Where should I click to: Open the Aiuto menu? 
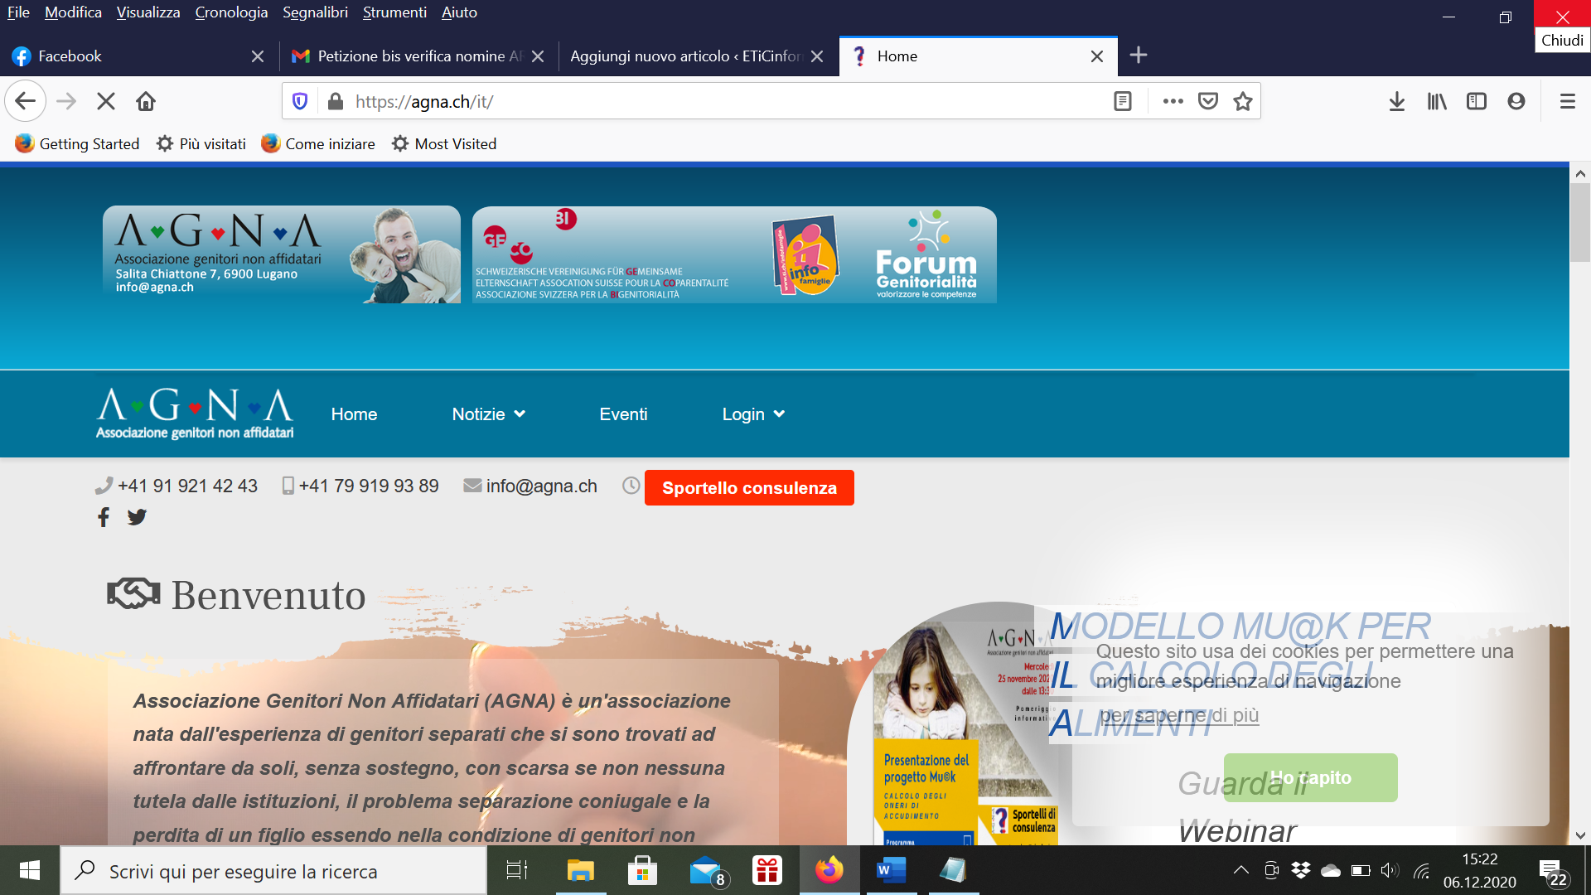click(x=459, y=12)
